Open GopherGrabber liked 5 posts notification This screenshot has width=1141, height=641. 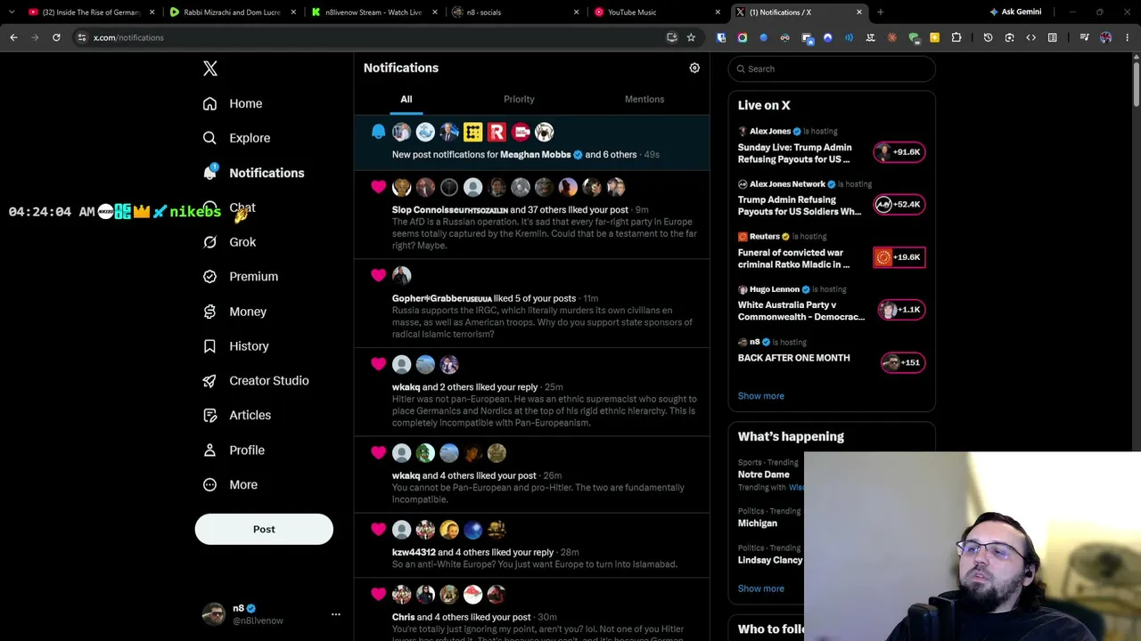pyautogui.click(x=532, y=303)
